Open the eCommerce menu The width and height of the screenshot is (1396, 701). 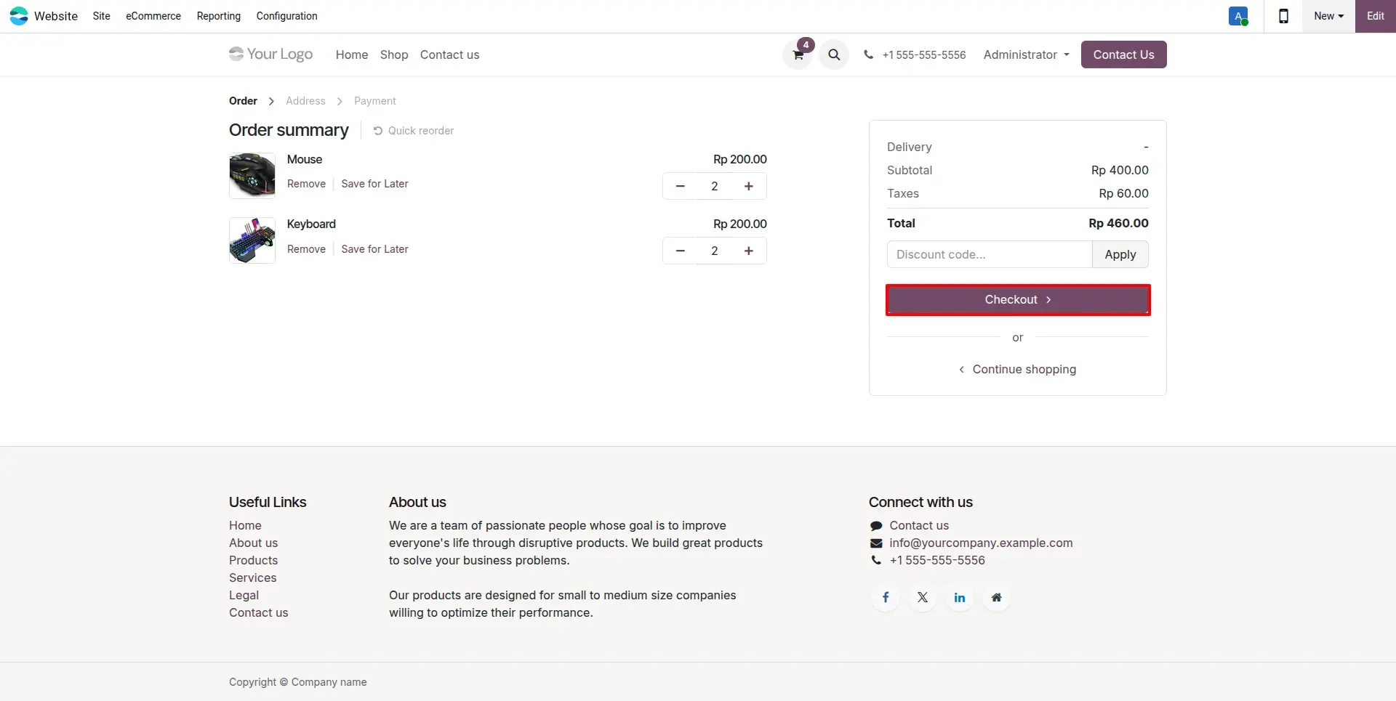[x=153, y=16]
